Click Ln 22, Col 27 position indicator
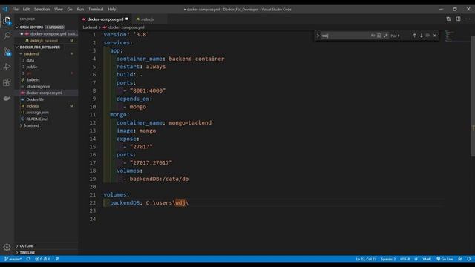 pos(366,259)
